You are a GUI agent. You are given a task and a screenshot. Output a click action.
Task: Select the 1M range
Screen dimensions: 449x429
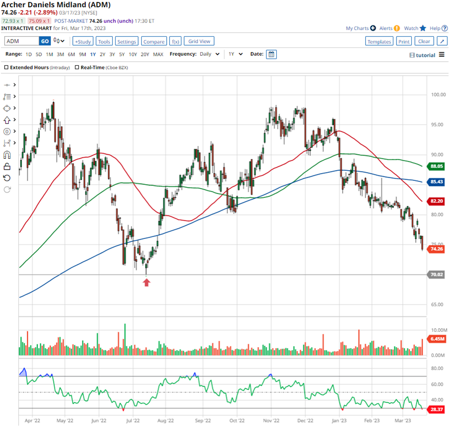49,54
